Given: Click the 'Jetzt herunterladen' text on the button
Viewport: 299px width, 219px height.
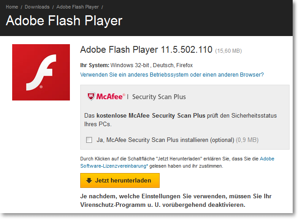Looking at the screenshot, I should pyautogui.click(x=123, y=180).
